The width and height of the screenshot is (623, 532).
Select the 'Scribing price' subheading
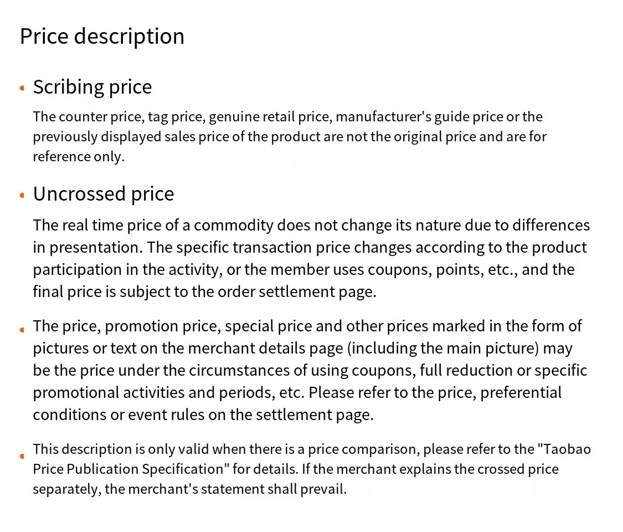92,88
